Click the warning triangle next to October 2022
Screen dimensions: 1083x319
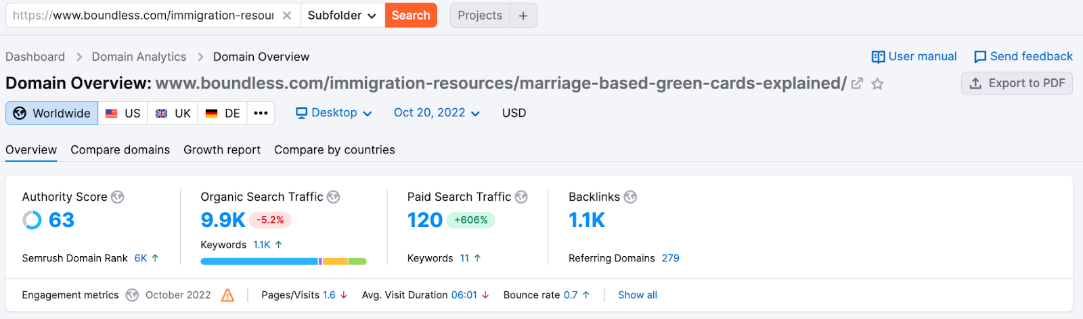tap(227, 295)
